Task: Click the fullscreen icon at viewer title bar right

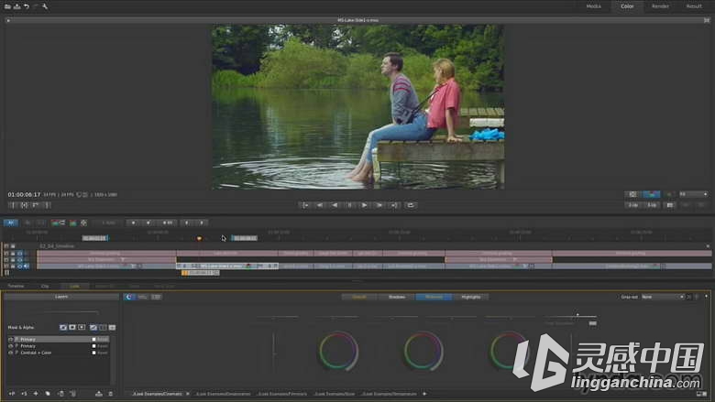Action: 707,20
